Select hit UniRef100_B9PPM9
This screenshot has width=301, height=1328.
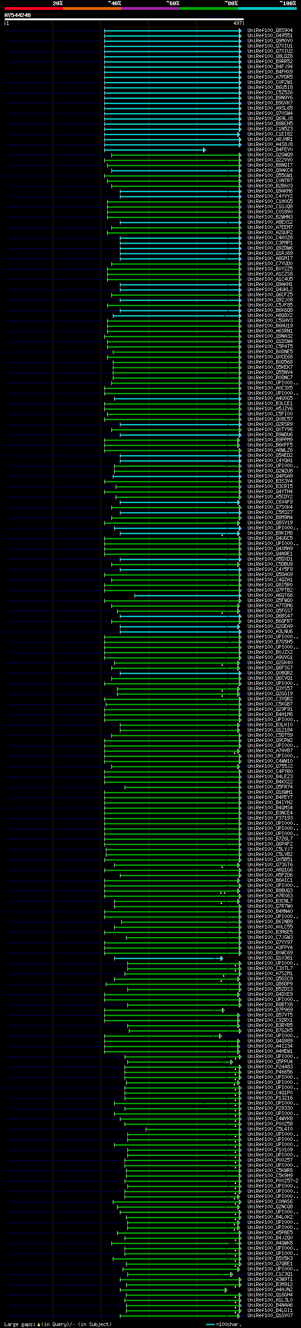point(270,440)
